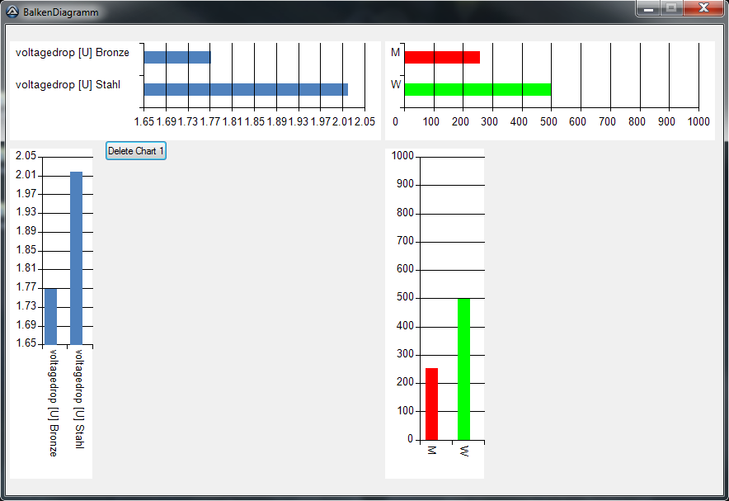729x501 pixels.
Task: Maximize the BalkenDiagramm window
Action: tap(671, 8)
